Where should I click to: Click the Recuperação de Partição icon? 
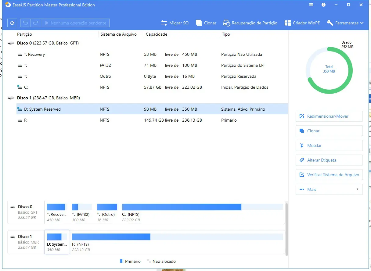click(227, 23)
